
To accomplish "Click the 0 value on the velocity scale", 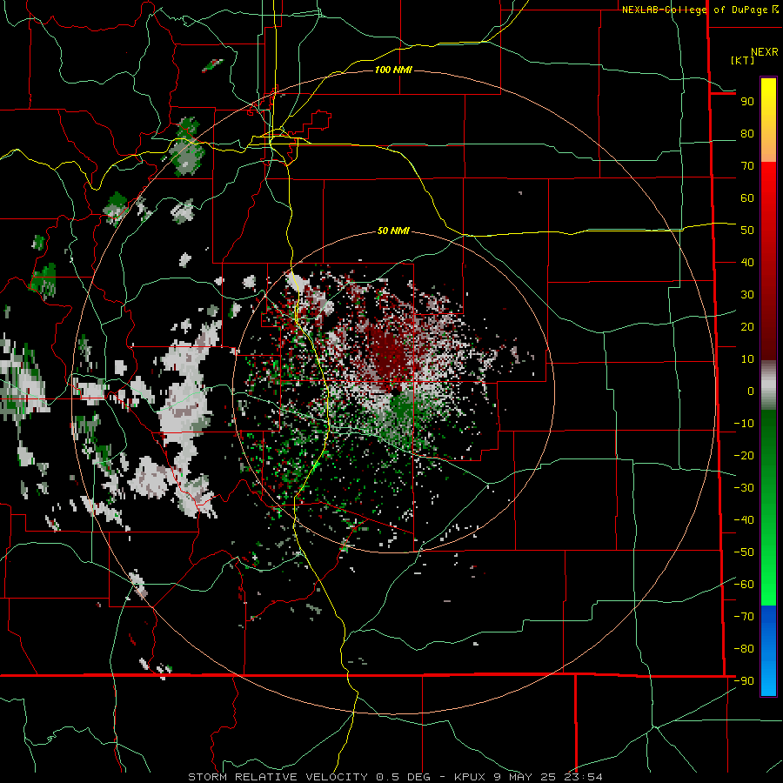I will 751,391.
